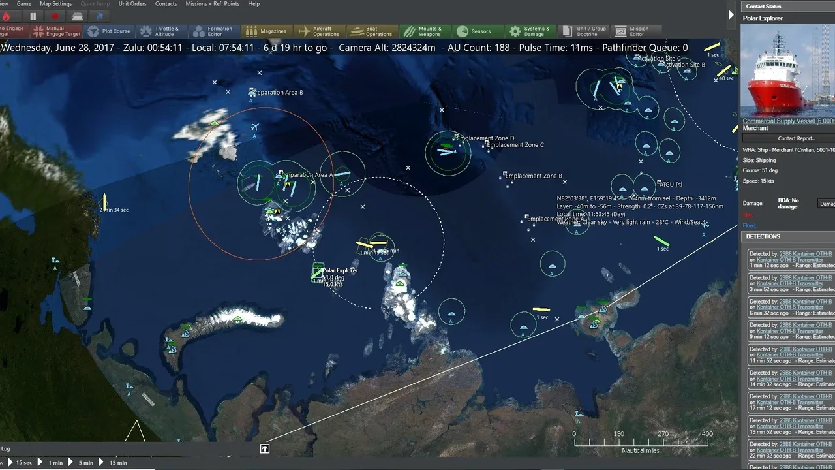Open Systems & Damage window
The image size is (835, 470).
tap(530, 31)
